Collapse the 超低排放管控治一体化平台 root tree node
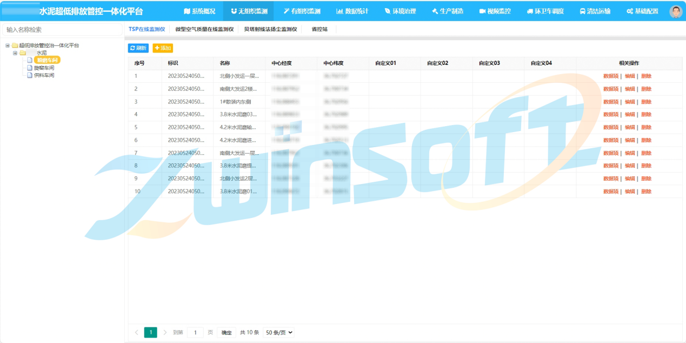 tap(8, 45)
